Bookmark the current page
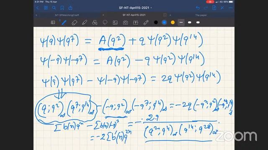The width and height of the screenshot is (268, 150). (x=62, y=8)
